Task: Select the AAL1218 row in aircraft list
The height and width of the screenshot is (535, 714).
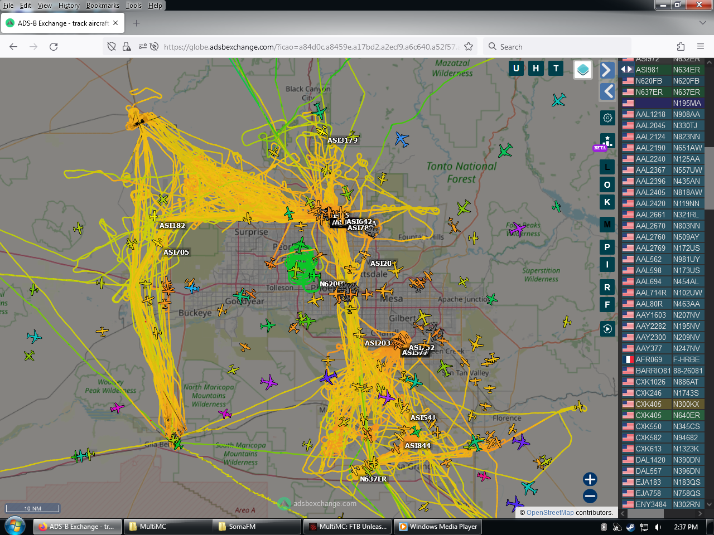Action: [662, 114]
